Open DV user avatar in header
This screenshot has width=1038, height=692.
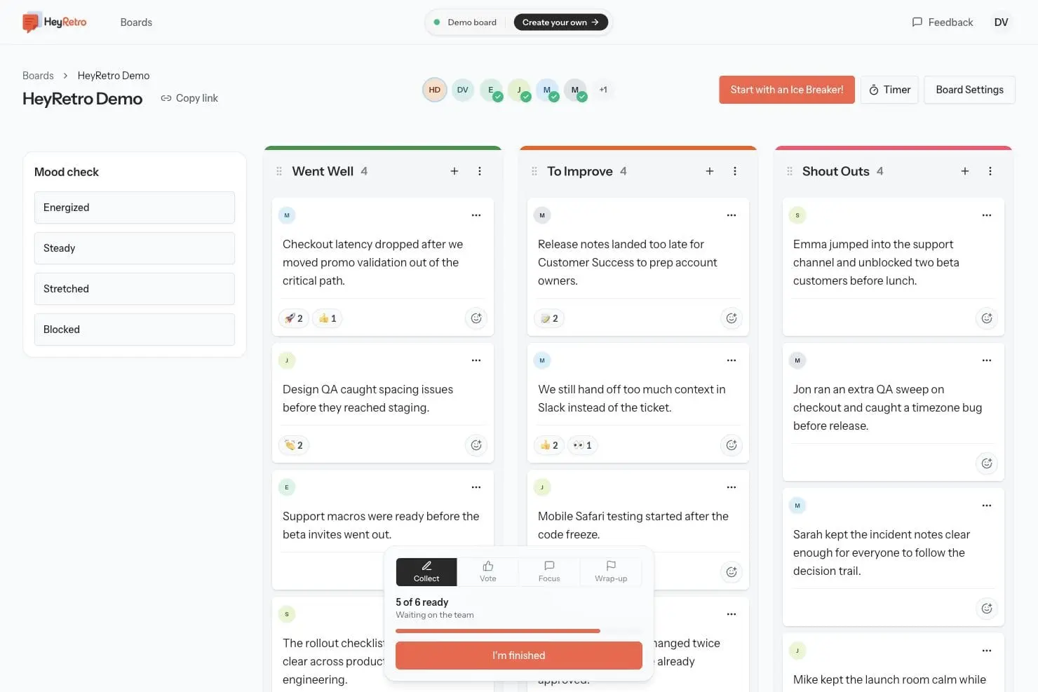pos(1002,22)
